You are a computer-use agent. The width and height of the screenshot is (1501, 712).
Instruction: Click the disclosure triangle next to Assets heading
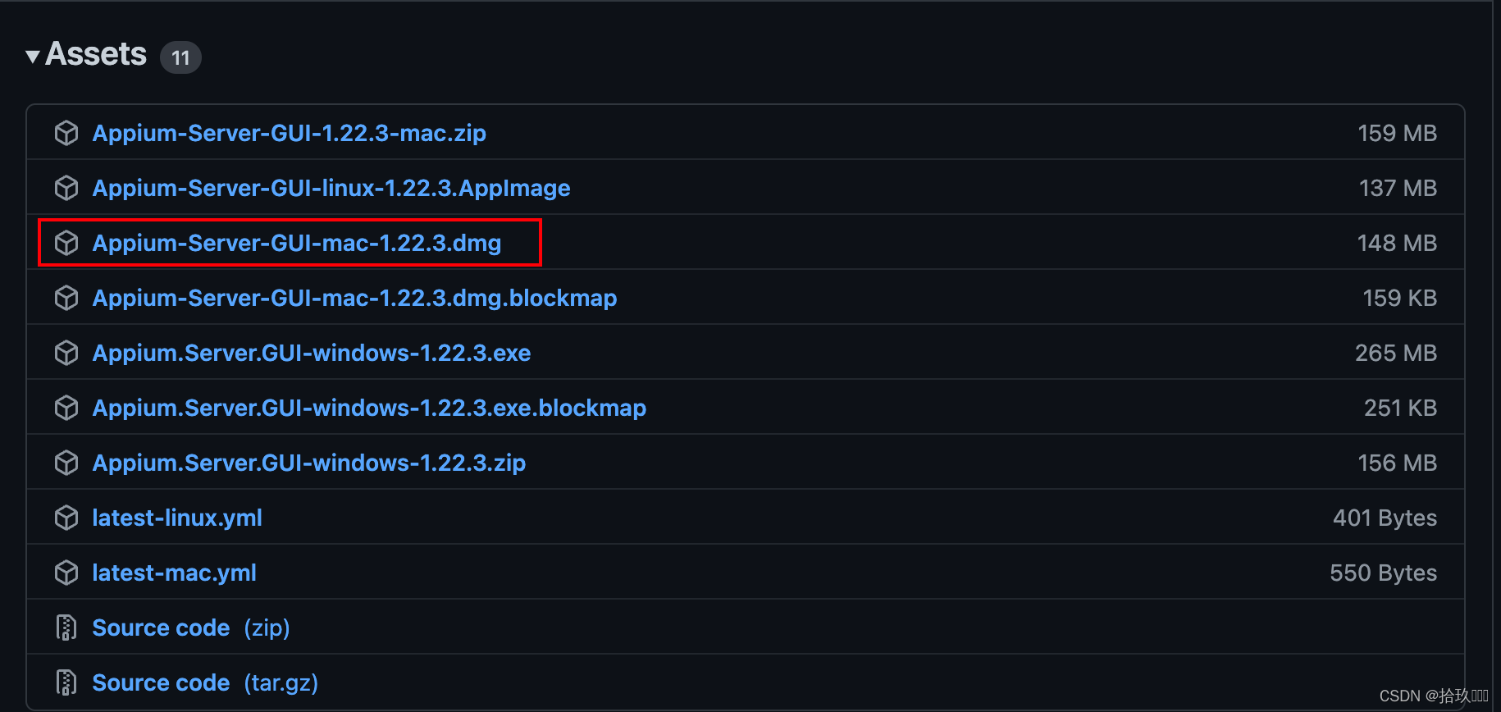(31, 54)
